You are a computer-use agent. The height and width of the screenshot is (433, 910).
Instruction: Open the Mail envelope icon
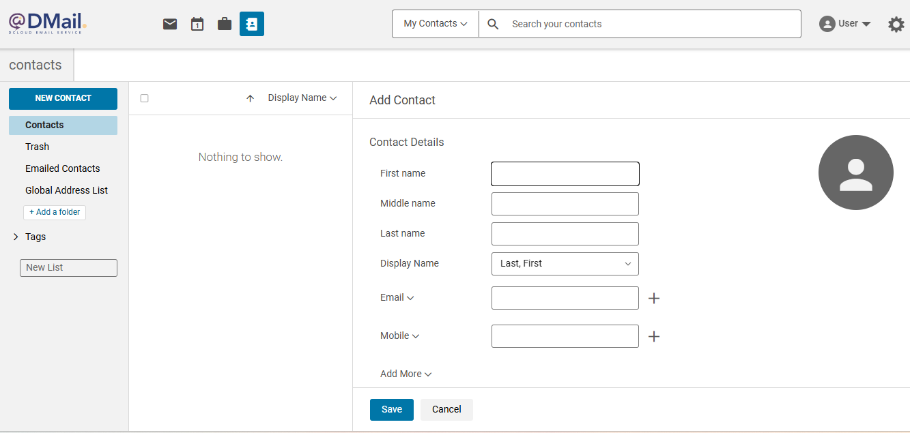tap(170, 24)
